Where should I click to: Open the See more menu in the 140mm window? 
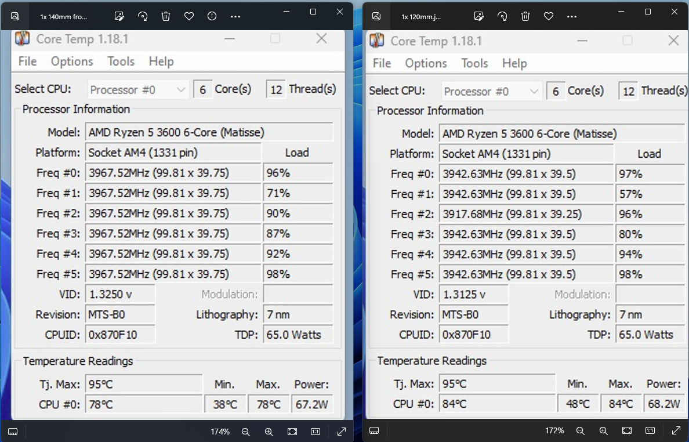click(235, 16)
